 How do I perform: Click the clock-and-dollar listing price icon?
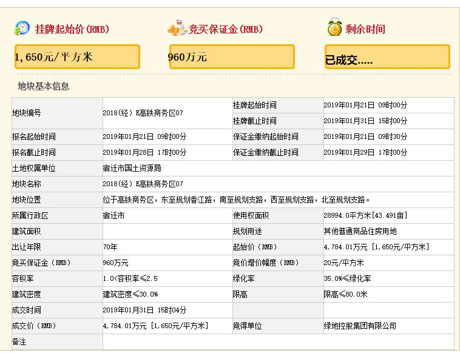click(x=22, y=29)
